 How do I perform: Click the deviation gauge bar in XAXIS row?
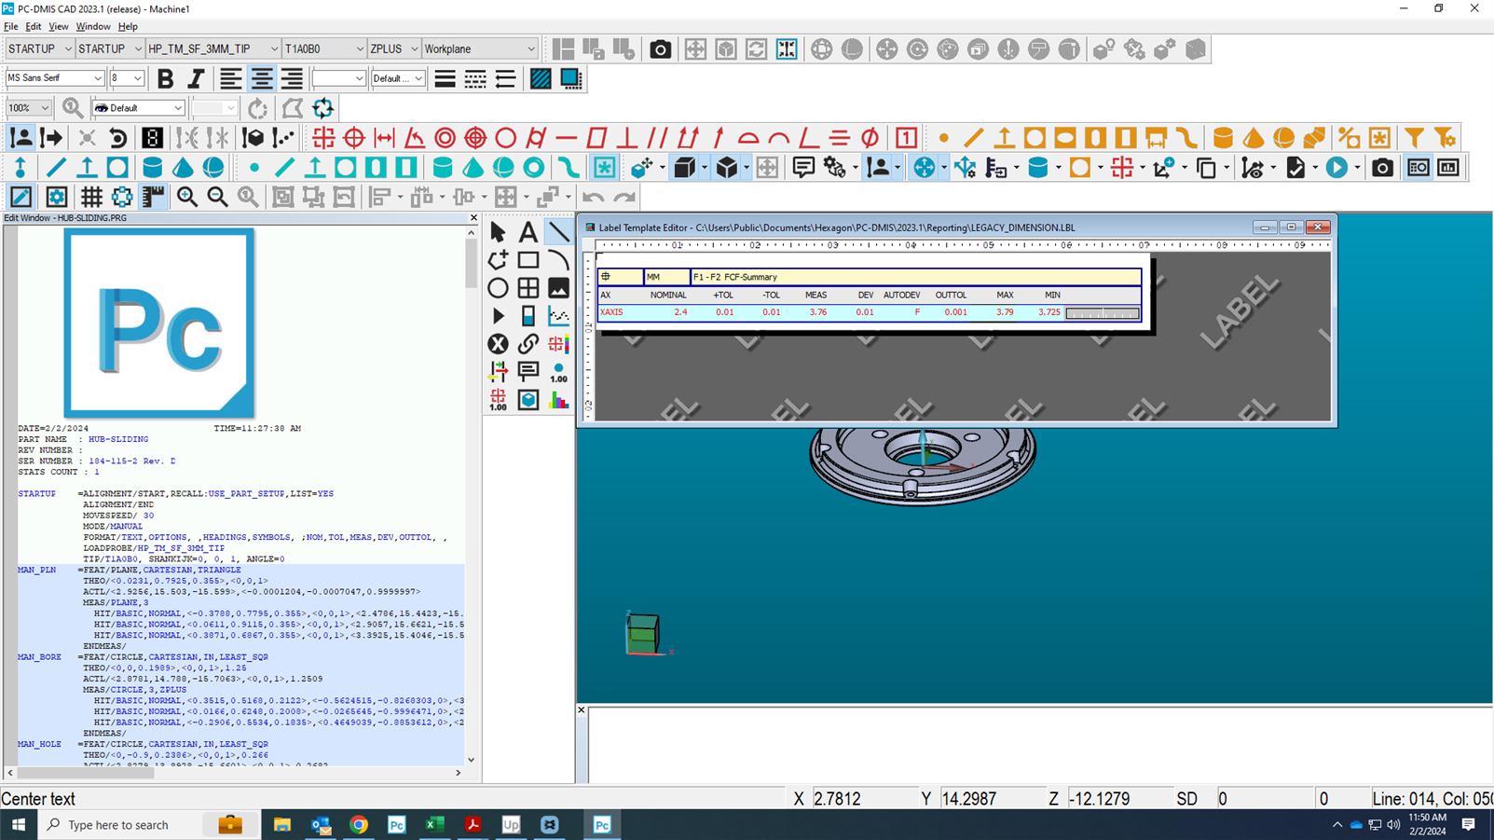(1103, 313)
